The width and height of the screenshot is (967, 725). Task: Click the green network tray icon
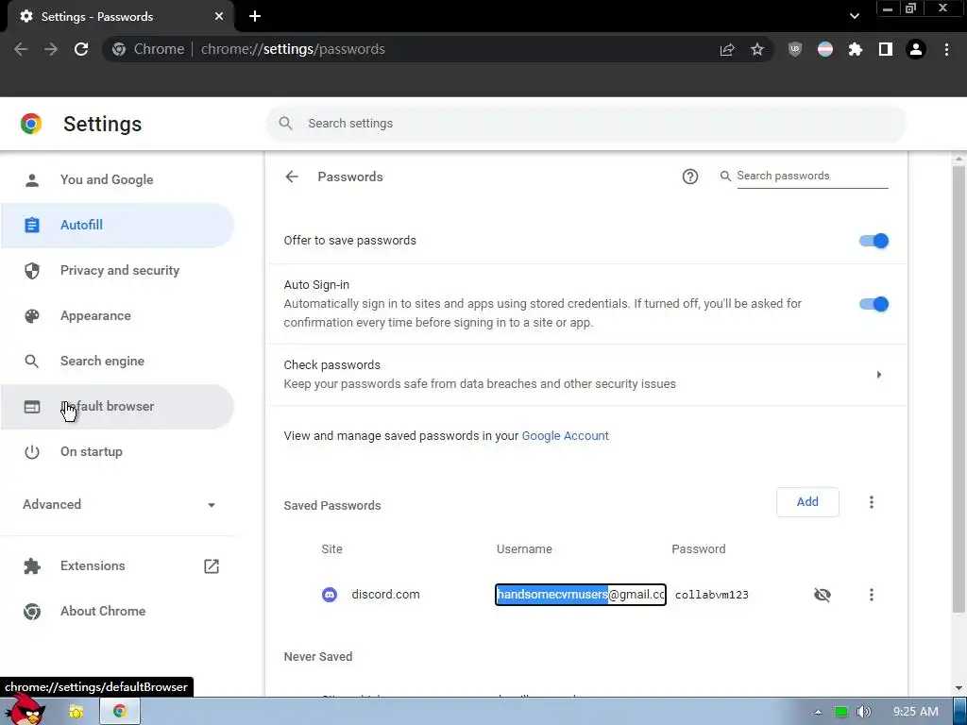coord(840,712)
